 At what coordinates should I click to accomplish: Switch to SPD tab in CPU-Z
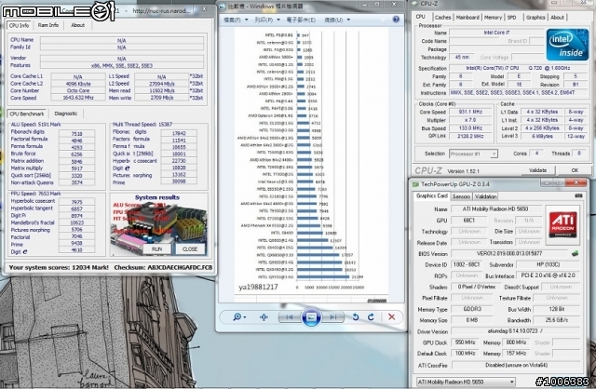coord(511,18)
